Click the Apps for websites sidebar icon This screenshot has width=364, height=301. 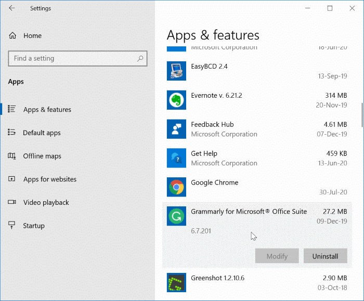[11, 179]
